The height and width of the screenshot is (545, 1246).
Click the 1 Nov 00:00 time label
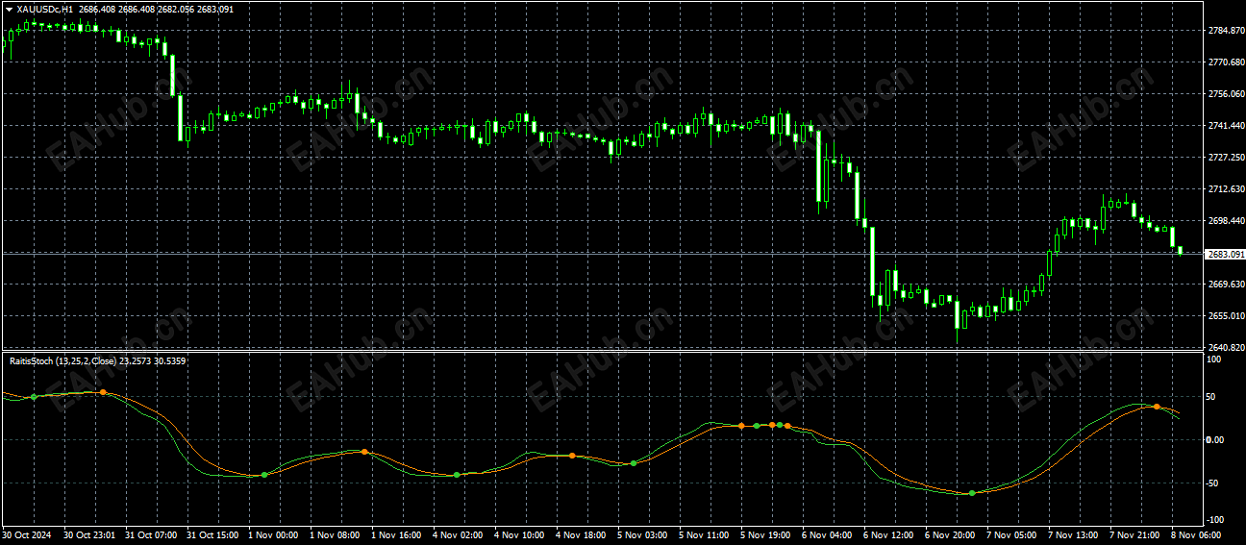[273, 534]
